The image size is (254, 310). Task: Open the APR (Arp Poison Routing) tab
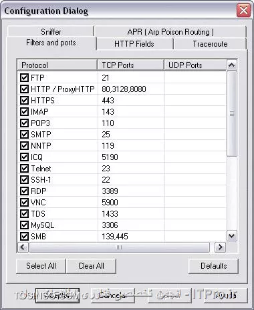(x=170, y=32)
